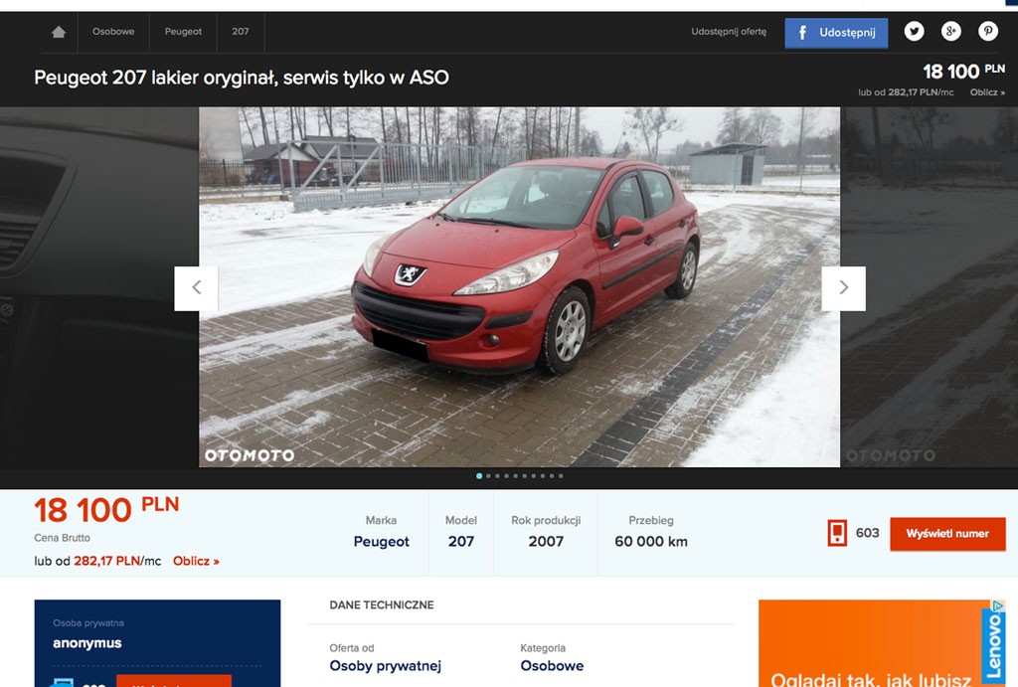Open Osoby prywatnej link
The height and width of the screenshot is (687, 1018).
tap(385, 665)
